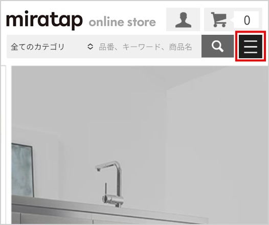Click the cart item count badge
269x225 pixels.
(246, 20)
